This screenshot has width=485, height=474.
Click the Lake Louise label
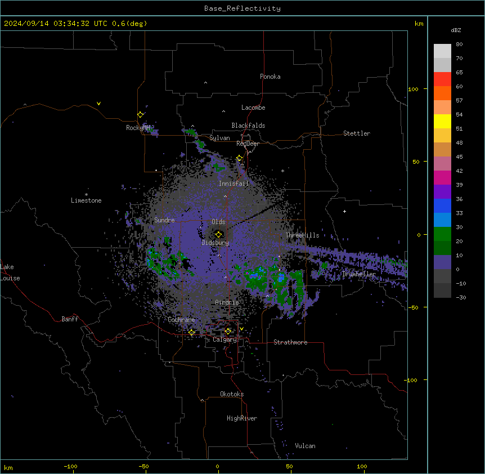(x=10, y=272)
